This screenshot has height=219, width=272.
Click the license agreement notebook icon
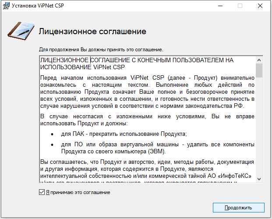(x=21, y=31)
